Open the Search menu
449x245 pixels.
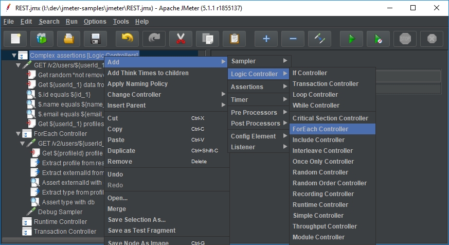click(49, 22)
